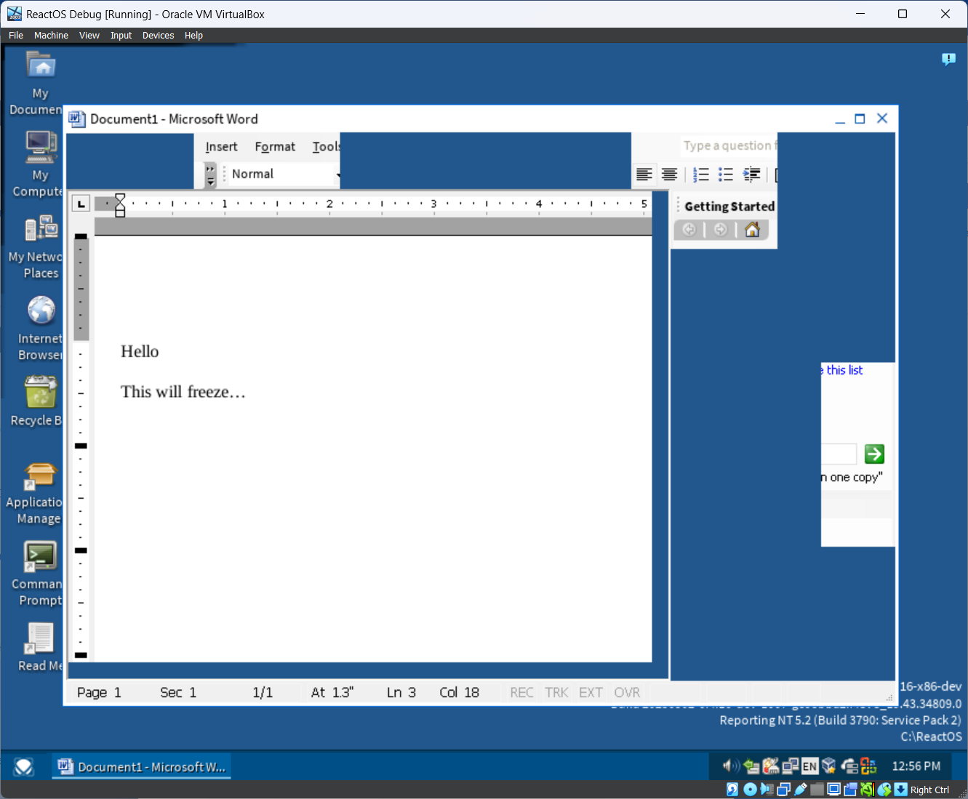Open the Tools menu
968x799 pixels.
(x=326, y=147)
